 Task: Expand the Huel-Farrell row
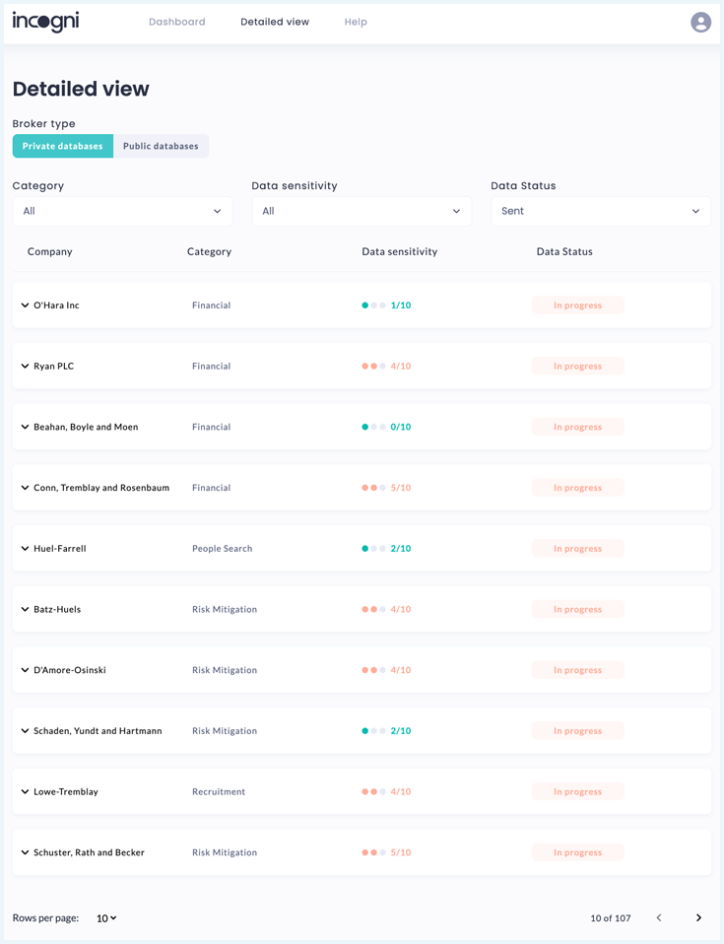tap(25, 549)
